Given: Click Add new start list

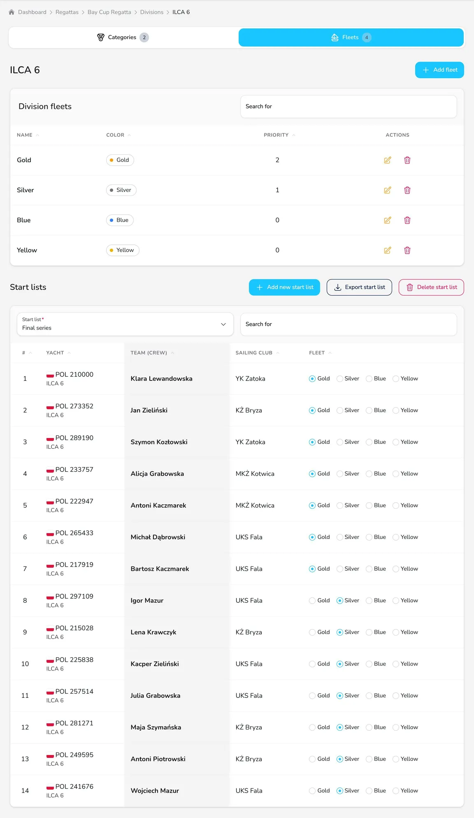Looking at the screenshot, I should [284, 287].
